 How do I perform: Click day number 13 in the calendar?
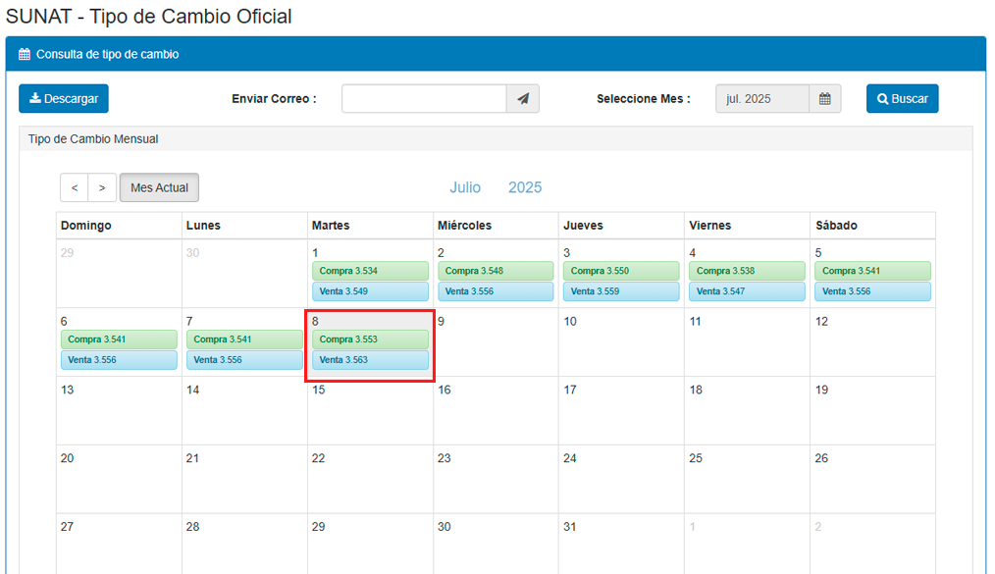point(68,391)
